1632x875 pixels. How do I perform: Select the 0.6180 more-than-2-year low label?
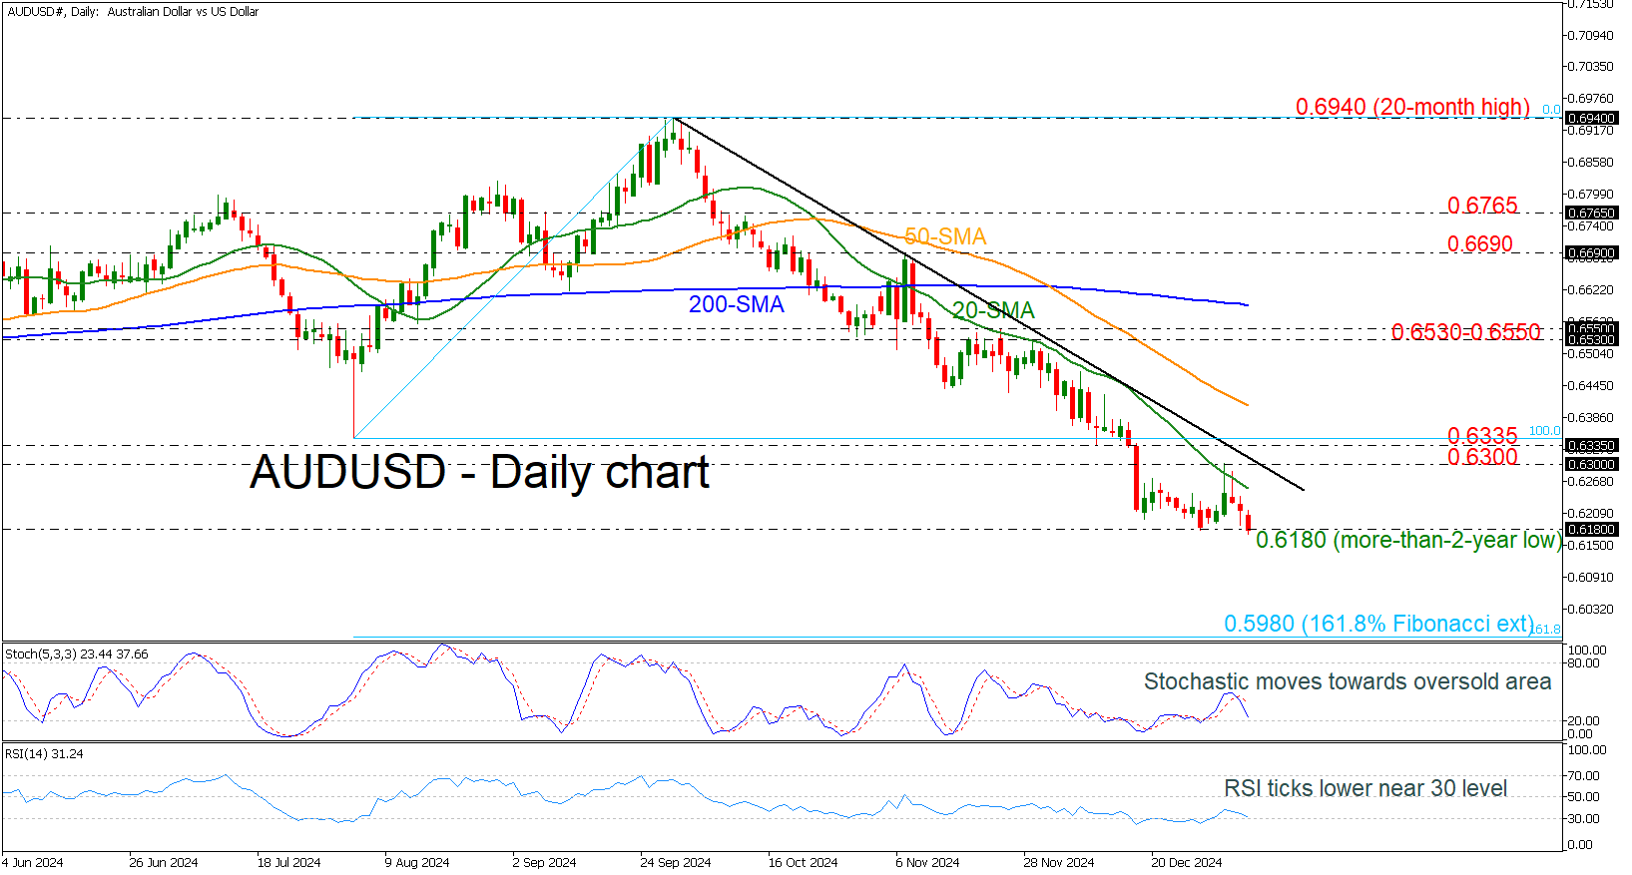click(x=1408, y=541)
